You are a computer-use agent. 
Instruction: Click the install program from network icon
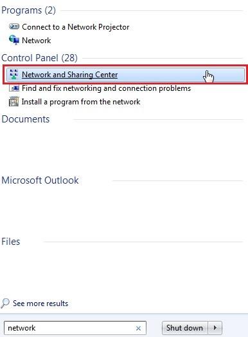(x=14, y=101)
